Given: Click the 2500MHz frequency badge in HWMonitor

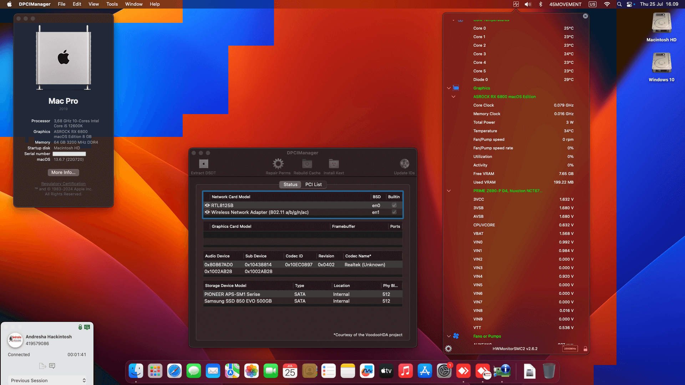Looking at the screenshot, I should (570, 349).
